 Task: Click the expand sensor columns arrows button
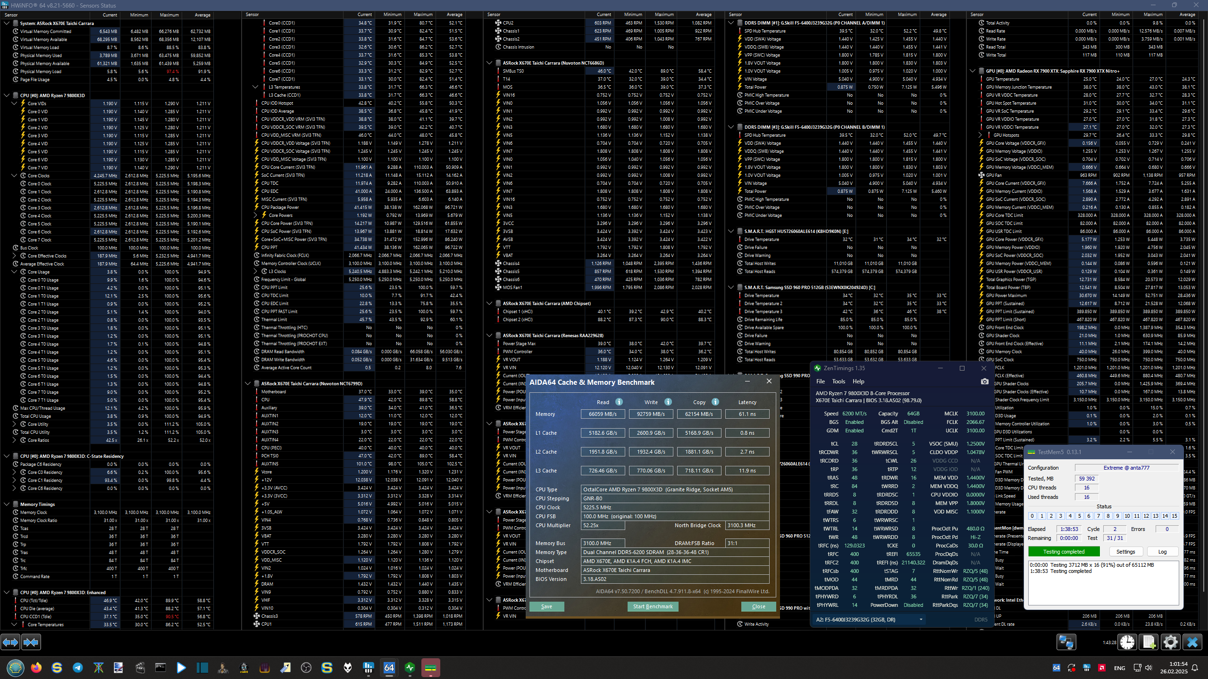(x=10, y=642)
